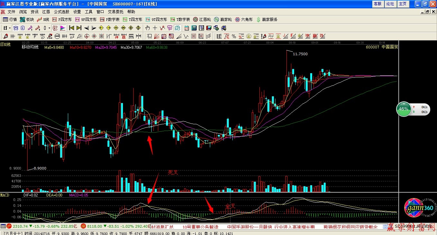The height and width of the screenshot is (235, 437).
Task: Open the calendar icon in the toolbar
Action: coord(187,28)
